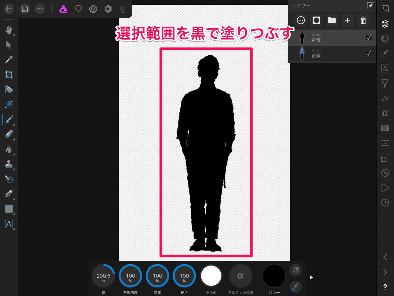Open the document menu
The height and width of the screenshot is (296, 394).
click(x=25, y=9)
